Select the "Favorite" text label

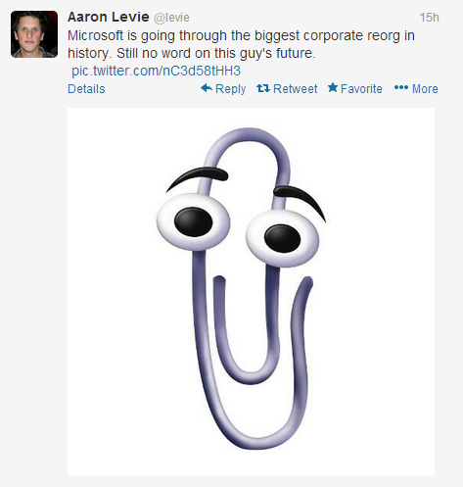pos(361,89)
